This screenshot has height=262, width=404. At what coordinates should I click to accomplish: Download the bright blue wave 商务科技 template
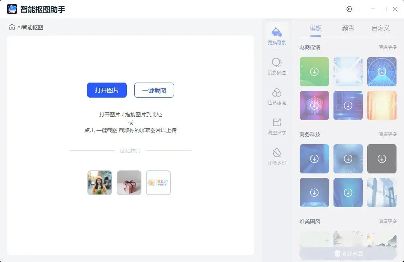point(348,193)
